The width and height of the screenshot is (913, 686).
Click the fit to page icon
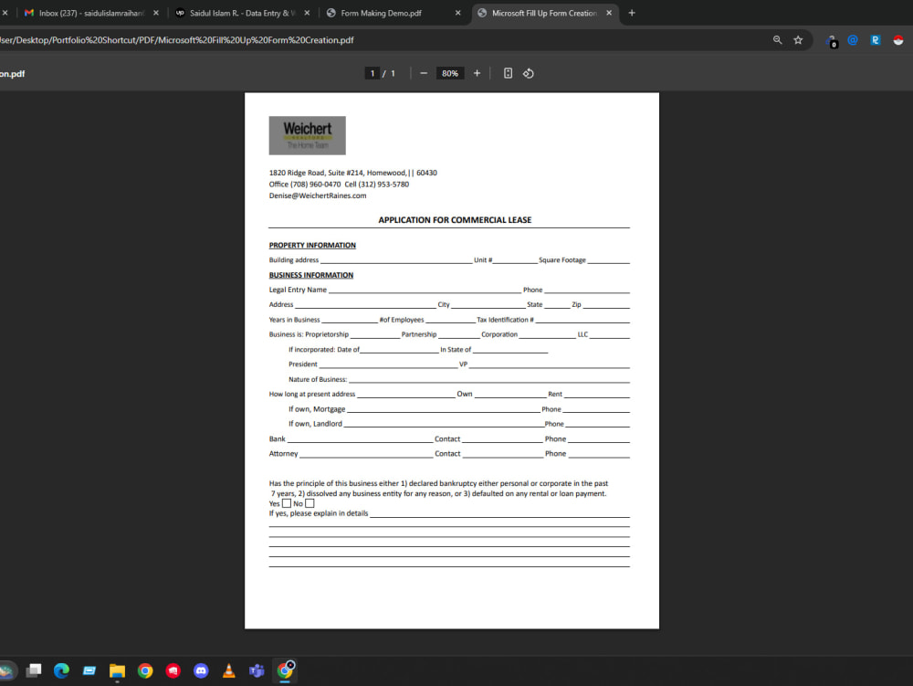508,73
